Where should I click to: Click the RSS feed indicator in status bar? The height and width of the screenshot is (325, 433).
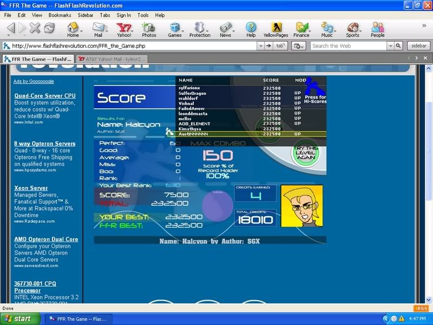pyautogui.click(x=421, y=308)
